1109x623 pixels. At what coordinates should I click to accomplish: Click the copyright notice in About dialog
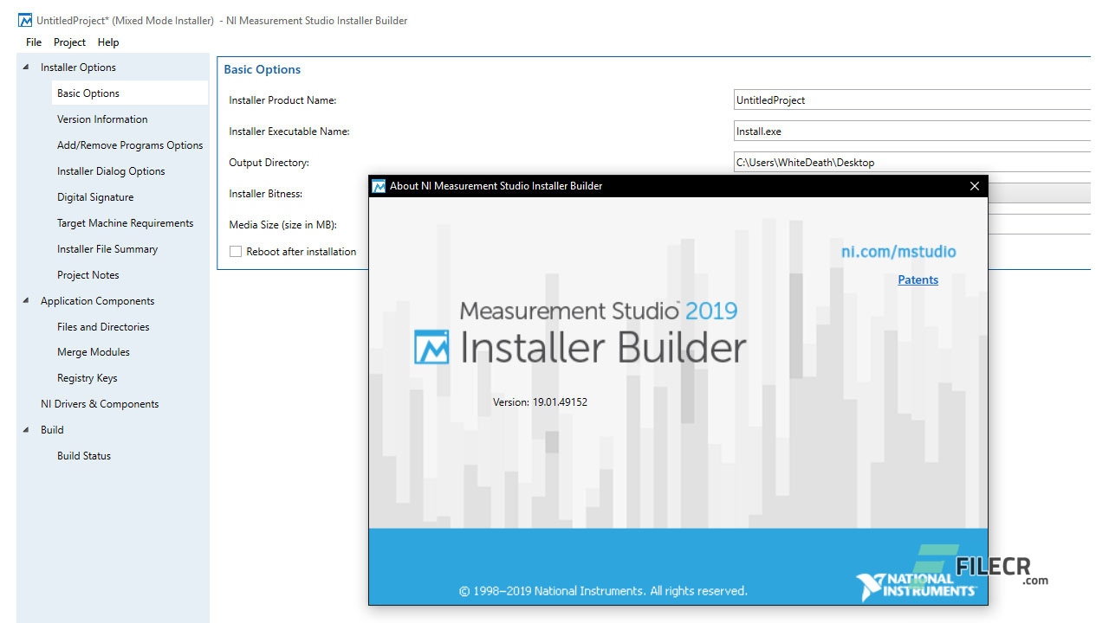[603, 591]
